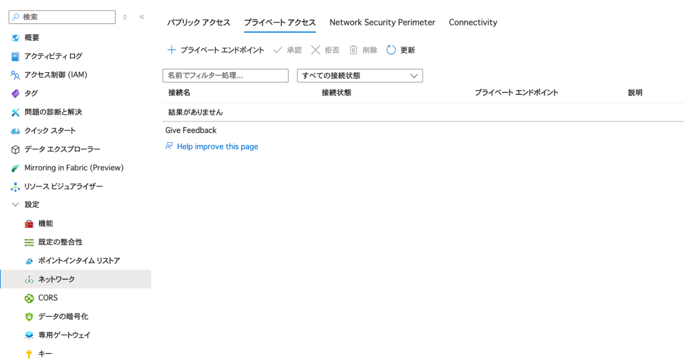Click the Help improve this page link
684x362 pixels.
[x=217, y=146]
